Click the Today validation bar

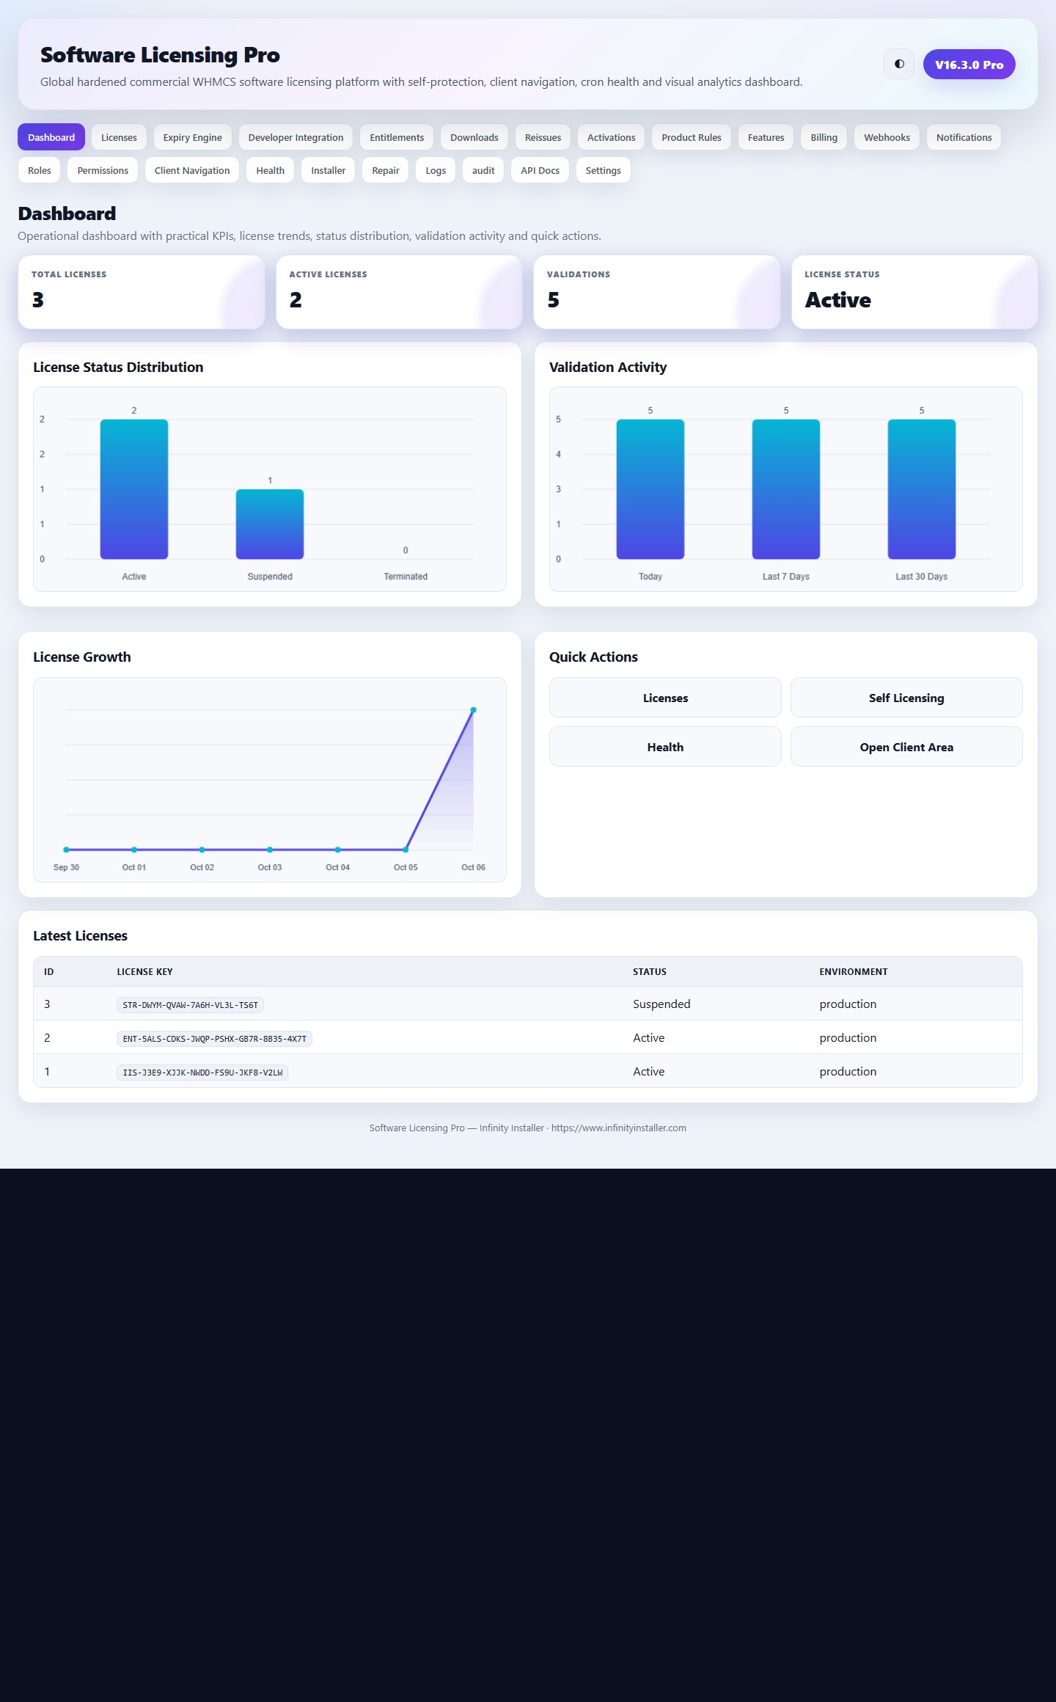(x=650, y=489)
